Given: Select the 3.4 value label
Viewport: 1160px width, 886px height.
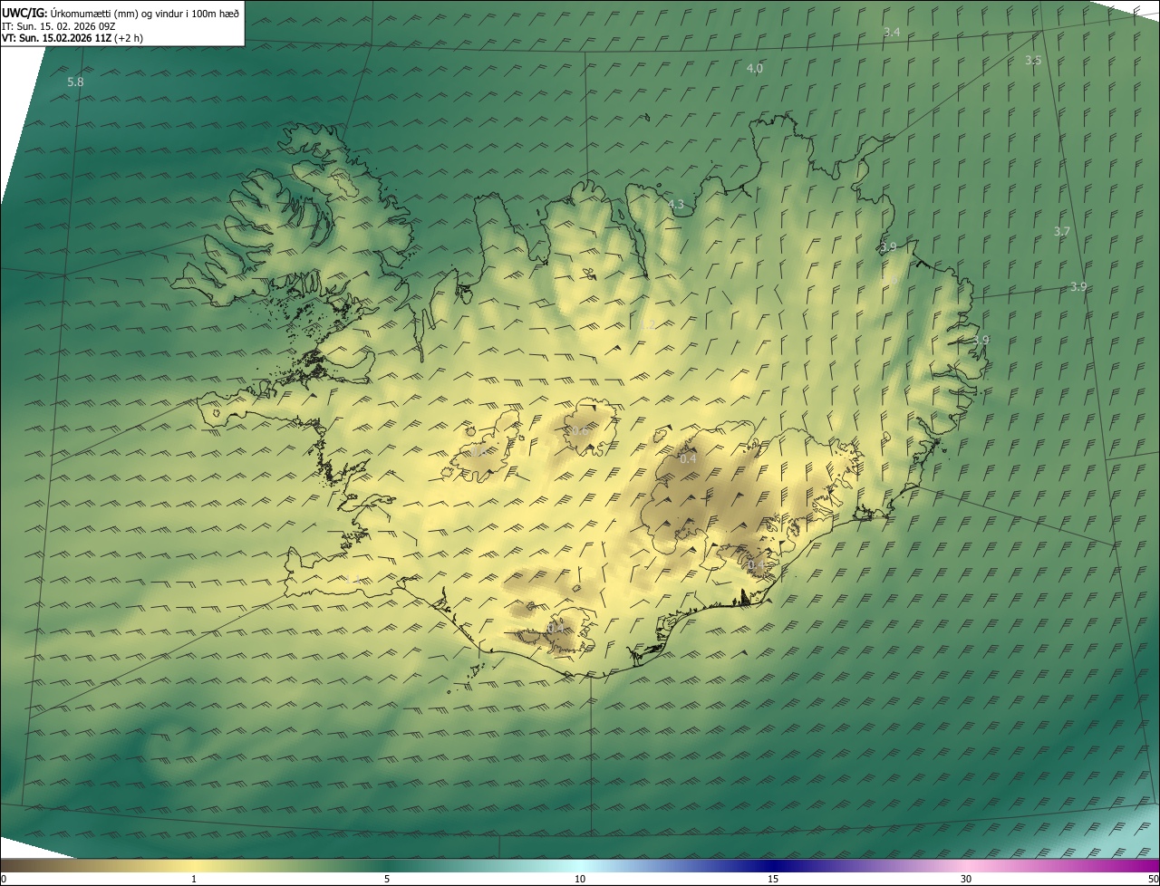Looking at the screenshot, I should point(892,32).
